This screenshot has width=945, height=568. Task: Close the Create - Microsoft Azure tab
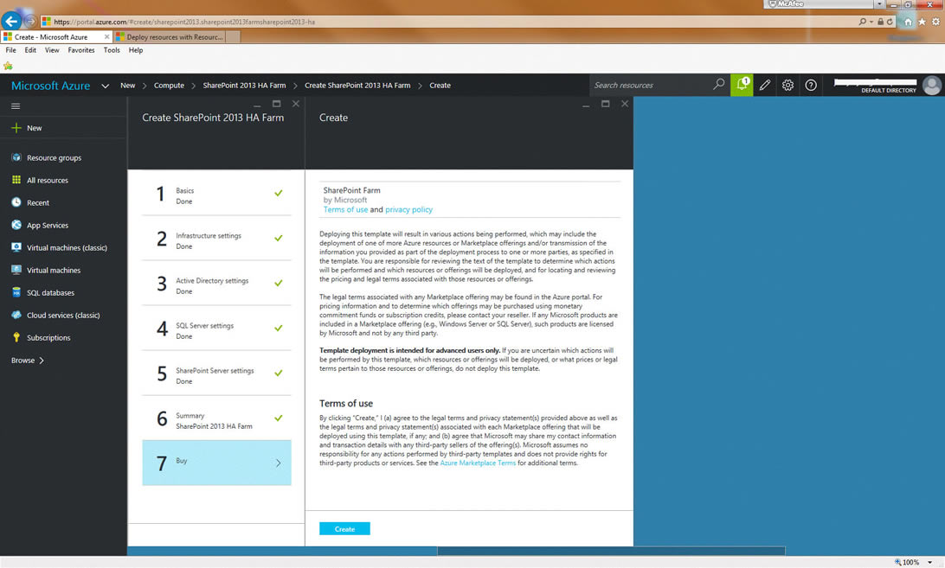click(106, 36)
